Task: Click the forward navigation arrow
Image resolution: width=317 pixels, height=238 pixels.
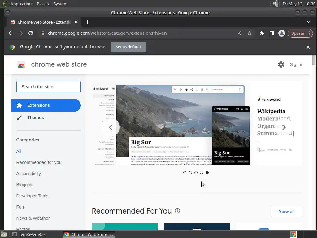Action: [21, 33]
